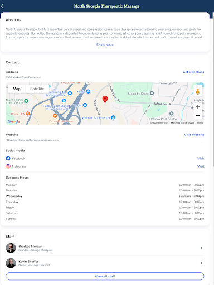Open Bradlee Morgan profile photo
Screen dimensions: 214x285
(x=11, y=248)
